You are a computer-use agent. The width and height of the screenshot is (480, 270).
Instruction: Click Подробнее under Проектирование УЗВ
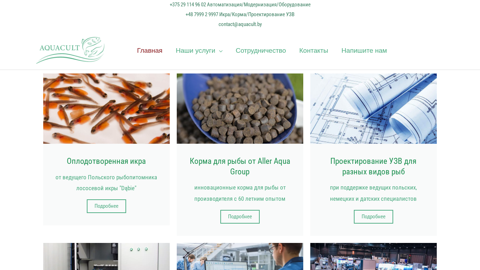[374, 217]
